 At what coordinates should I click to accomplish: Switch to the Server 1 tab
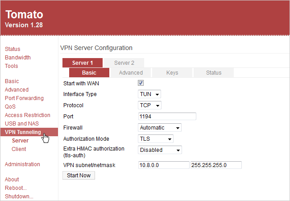[83, 63]
